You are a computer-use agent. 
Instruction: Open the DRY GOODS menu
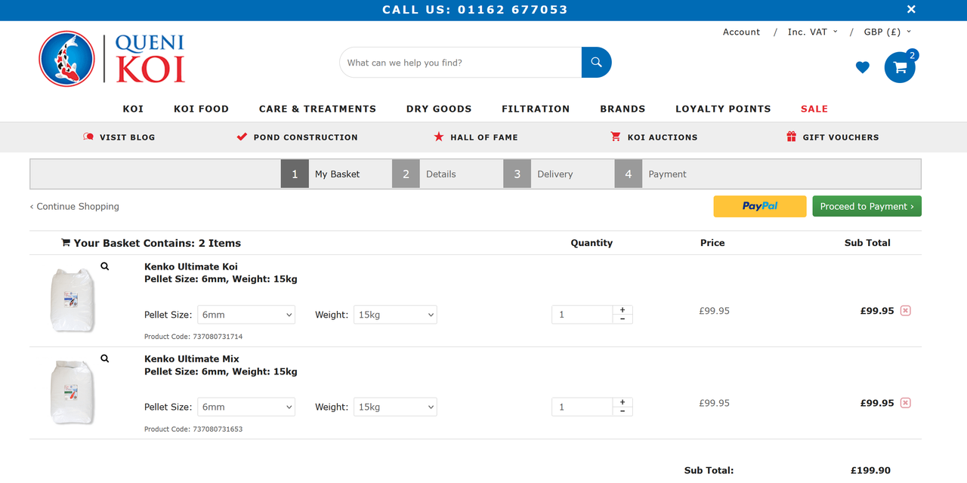[x=439, y=109]
